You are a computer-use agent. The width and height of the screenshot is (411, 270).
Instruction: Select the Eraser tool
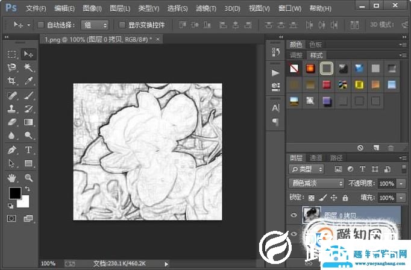[12, 122]
